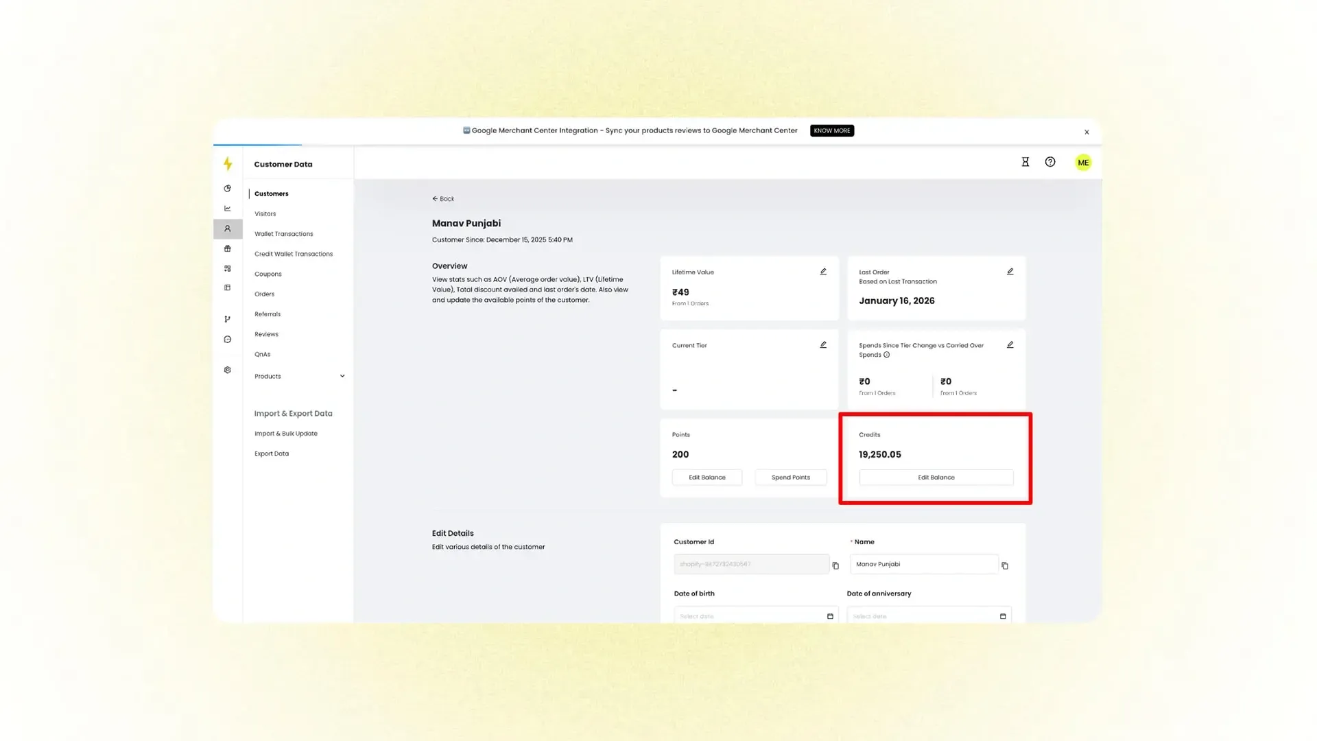Open Date of birth date picker
This screenshot has width=1317, height=741.
tap(755, 615)
